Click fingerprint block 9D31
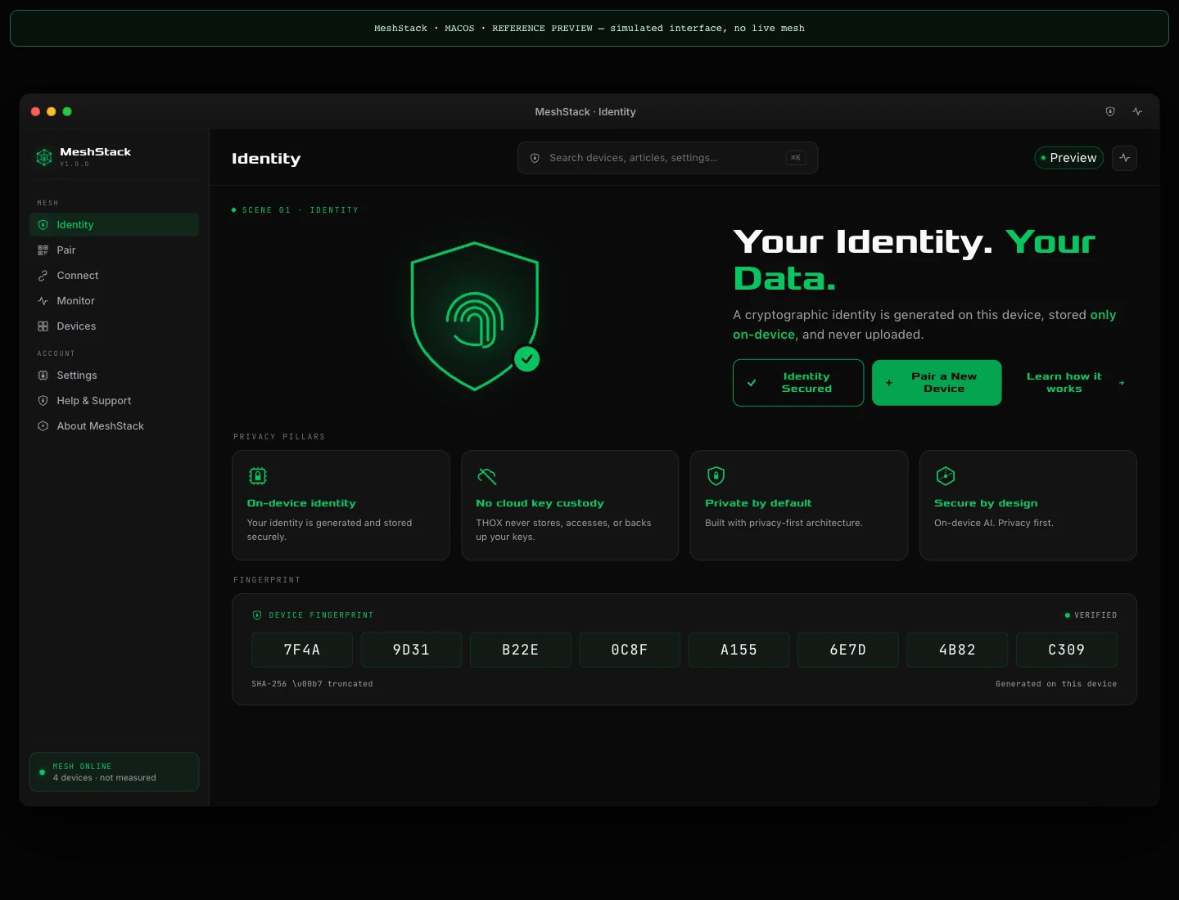1179x900 pixels. (411, 650)
